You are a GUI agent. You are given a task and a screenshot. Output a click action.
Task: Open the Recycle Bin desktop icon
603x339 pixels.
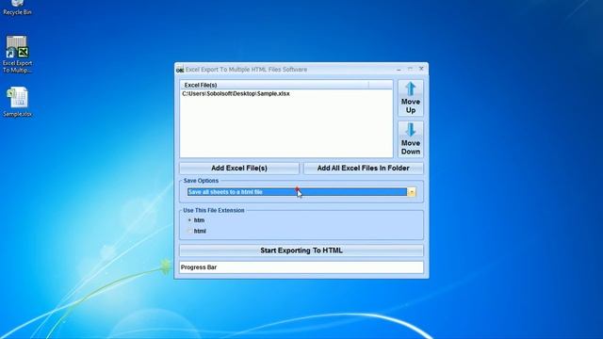tap(17, 7)
